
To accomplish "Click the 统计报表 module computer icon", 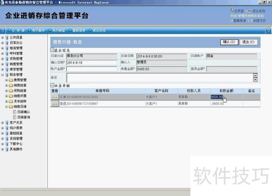I will pyautogui.click(x=7, y=128).
